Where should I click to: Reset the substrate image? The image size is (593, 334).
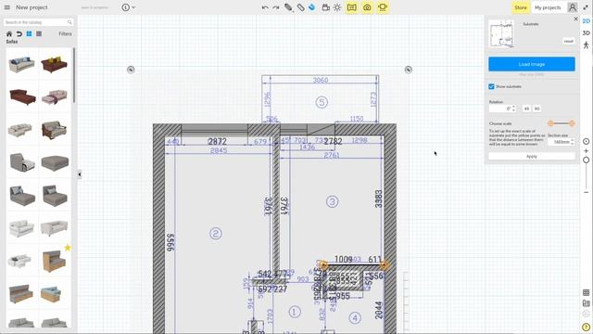(568, 41)
